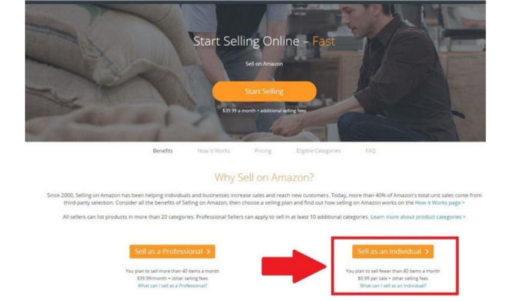Open the Benefits tab
Image resolution: width=511 pixels, height=301 pixels.
(163, 150)
